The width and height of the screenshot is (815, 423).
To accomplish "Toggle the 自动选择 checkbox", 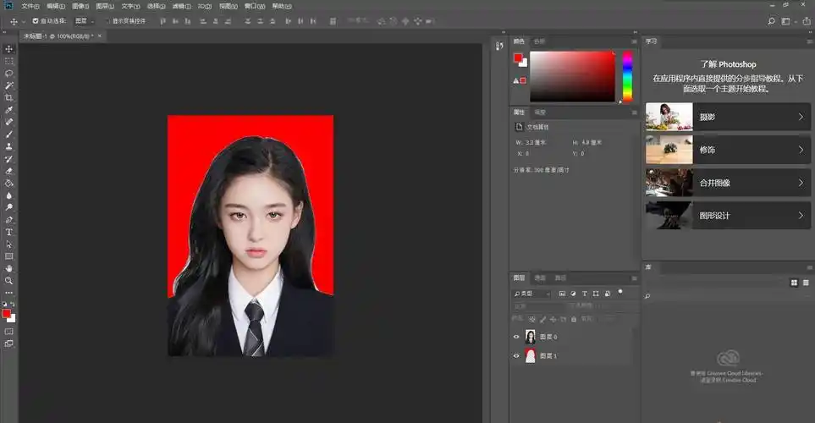I will [36, 21].
